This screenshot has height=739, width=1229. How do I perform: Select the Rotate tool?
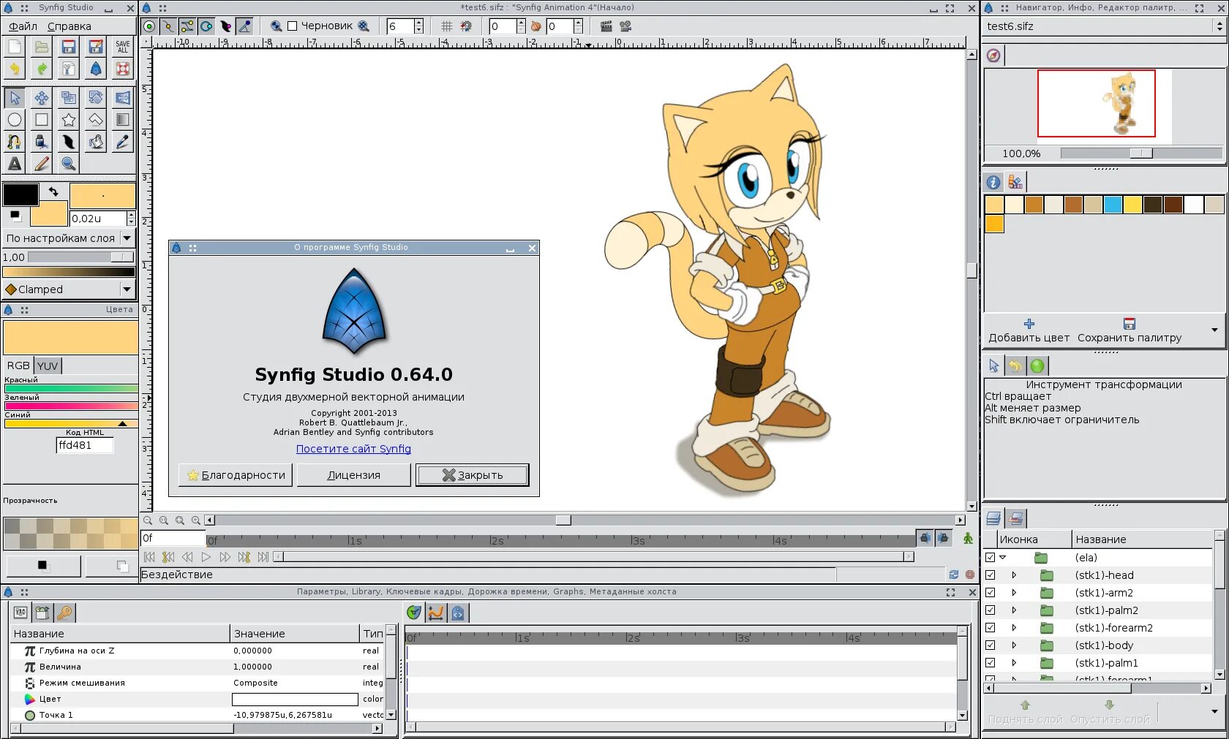[x=96, y=97]
